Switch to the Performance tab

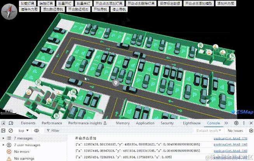(x=52, y=123)
